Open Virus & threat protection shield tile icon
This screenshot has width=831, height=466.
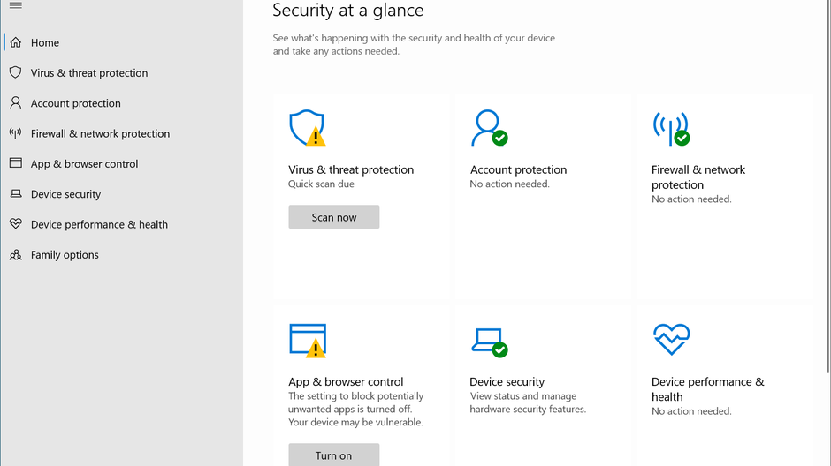point(307,128)
